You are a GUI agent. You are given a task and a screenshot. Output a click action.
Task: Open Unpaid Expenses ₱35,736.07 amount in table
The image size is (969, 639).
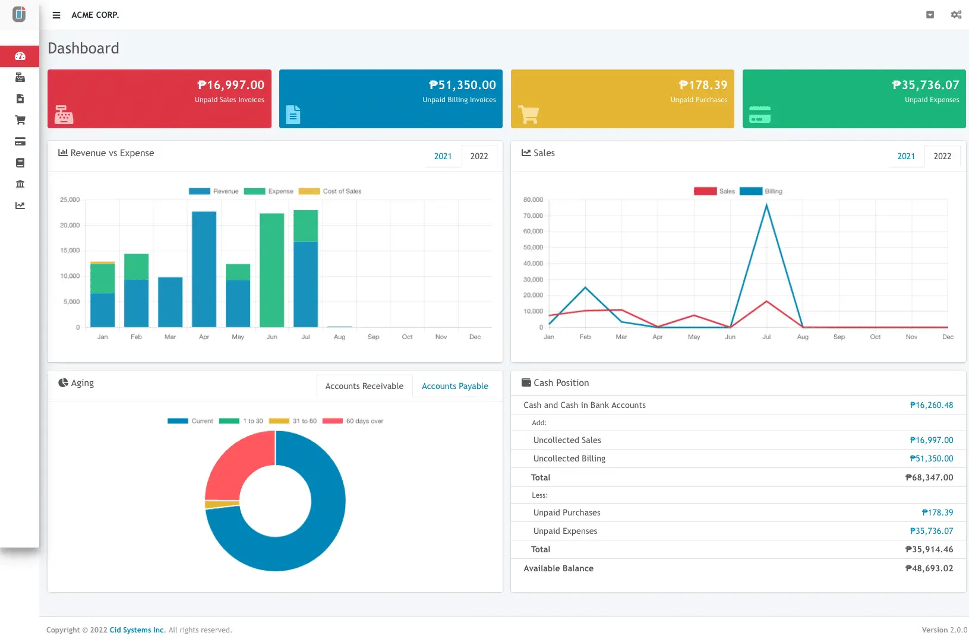[931, 531]
